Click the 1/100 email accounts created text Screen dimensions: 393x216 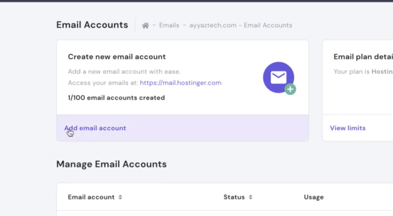(x=116, y=98)
